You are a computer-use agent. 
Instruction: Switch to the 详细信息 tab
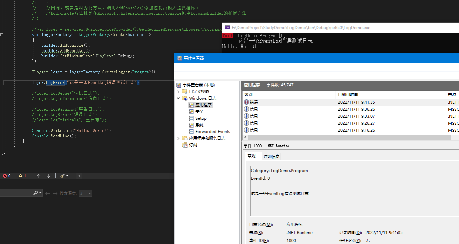(x=272, y=156)
